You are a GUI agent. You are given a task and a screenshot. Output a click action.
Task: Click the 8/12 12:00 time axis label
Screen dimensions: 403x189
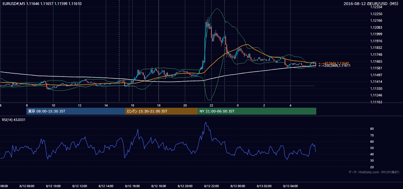pyautogui.click(x=79, y=186)
